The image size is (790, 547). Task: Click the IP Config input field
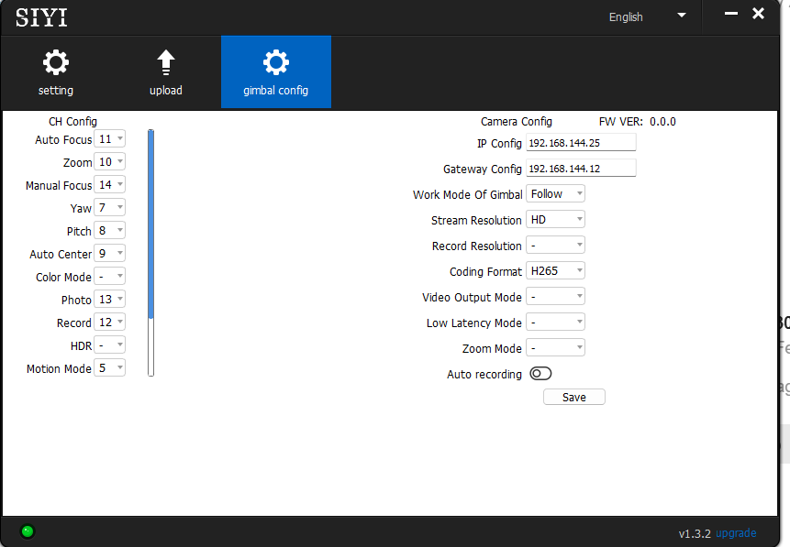pos(581,142)
